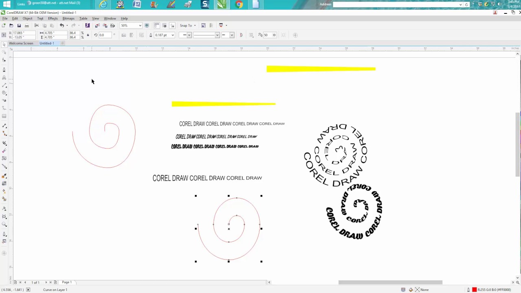Screen dimensions: 521x293
Task: Click the horizontal scrollbar thumb
Action: pos(390,282)
